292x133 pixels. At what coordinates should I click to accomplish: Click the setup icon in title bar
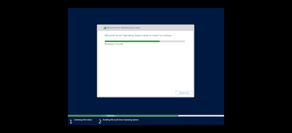[105, 28]
